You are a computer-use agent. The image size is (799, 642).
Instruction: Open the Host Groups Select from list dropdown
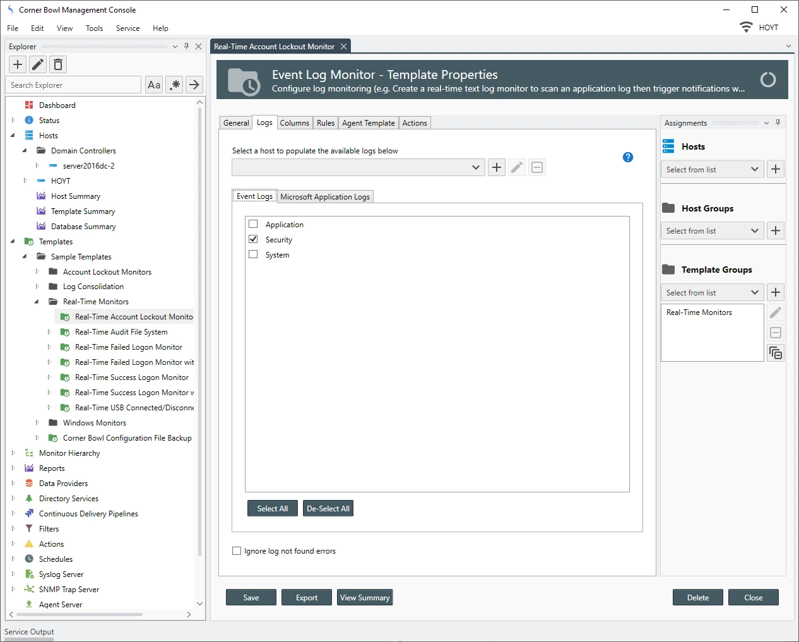click(712, 231)
